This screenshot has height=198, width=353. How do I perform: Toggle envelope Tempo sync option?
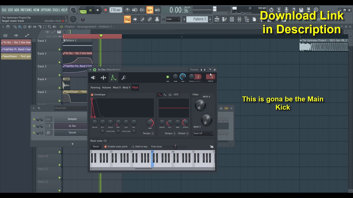coord(153,133)
